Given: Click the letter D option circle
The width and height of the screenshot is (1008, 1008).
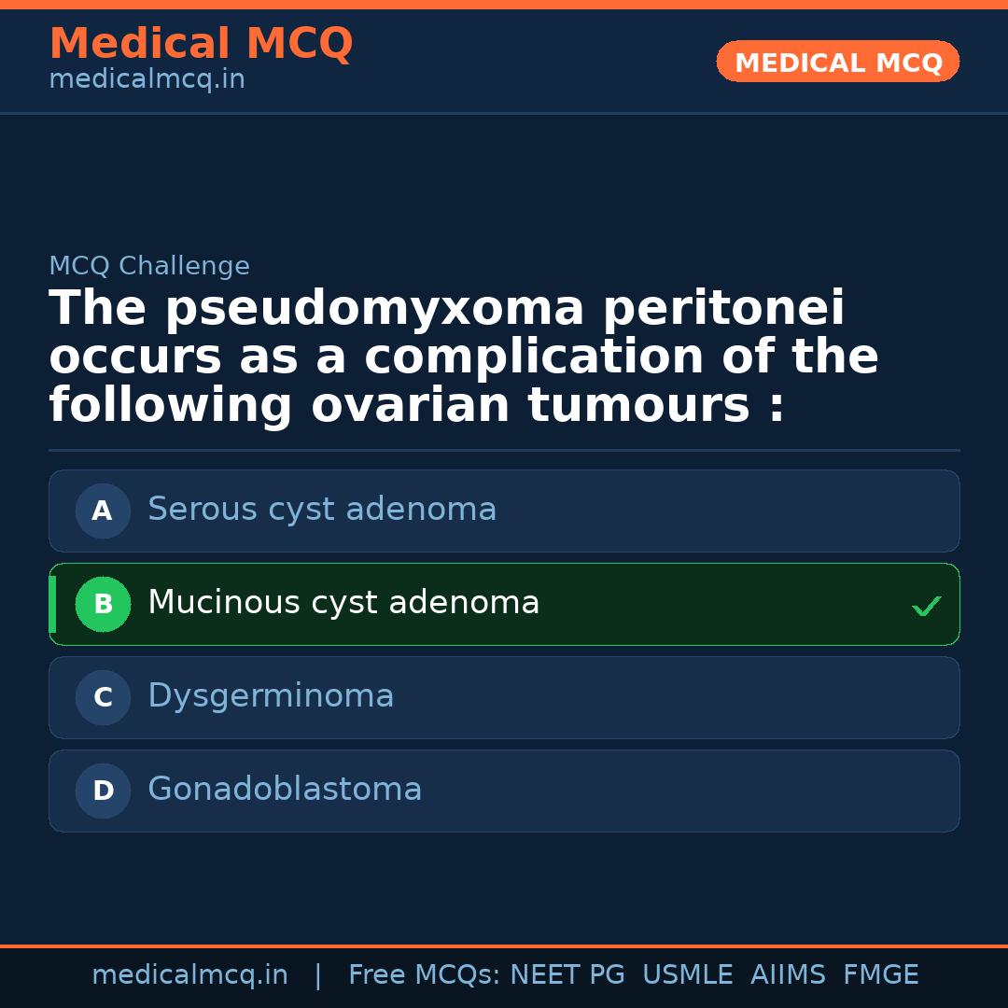Looking at the screenshot, I should (103, 791).
